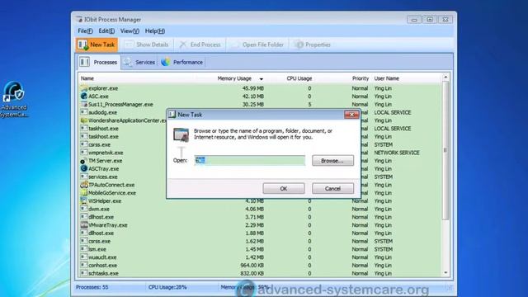528x297 pixels.
Task: Minimize the IObit Process Manager window
Action: 414,20
